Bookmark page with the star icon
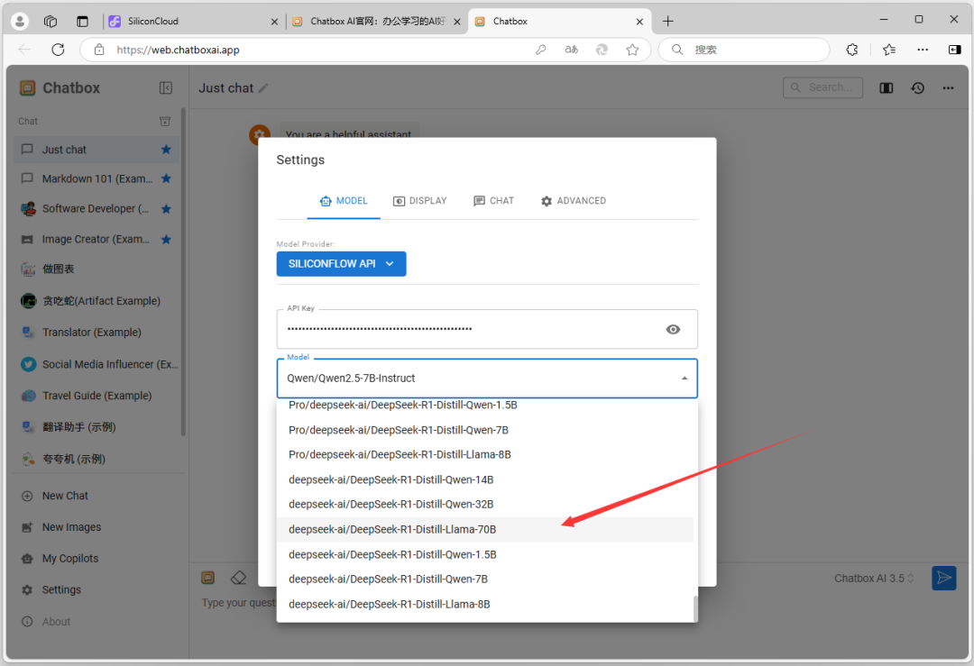The width and height of the screenshot is (974, 666). [632, 50]
